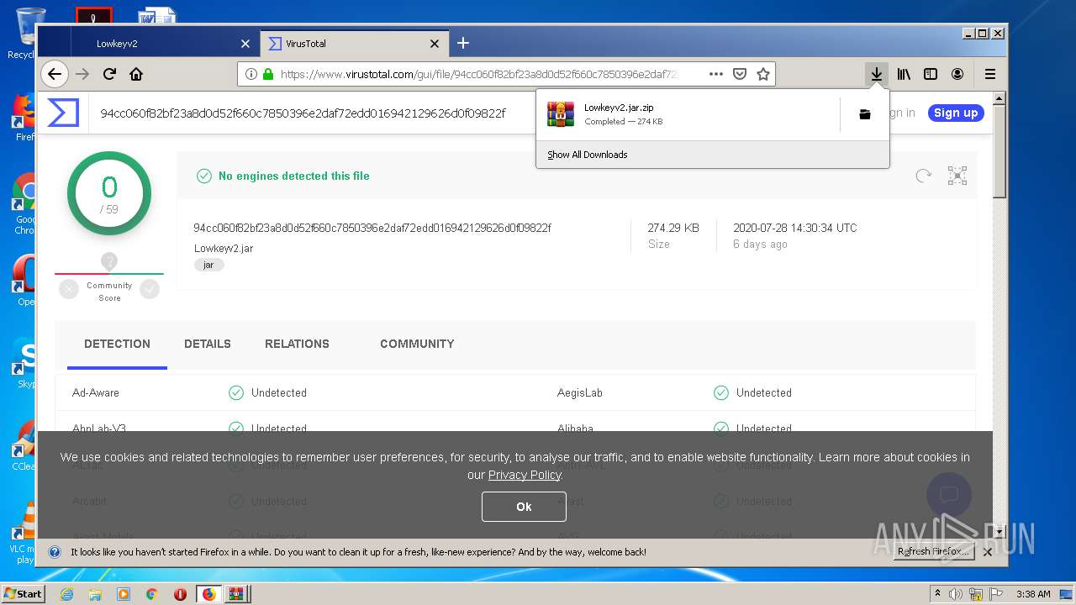
Task: Open the Windows Start menu
Action: [x=24, y=594]
